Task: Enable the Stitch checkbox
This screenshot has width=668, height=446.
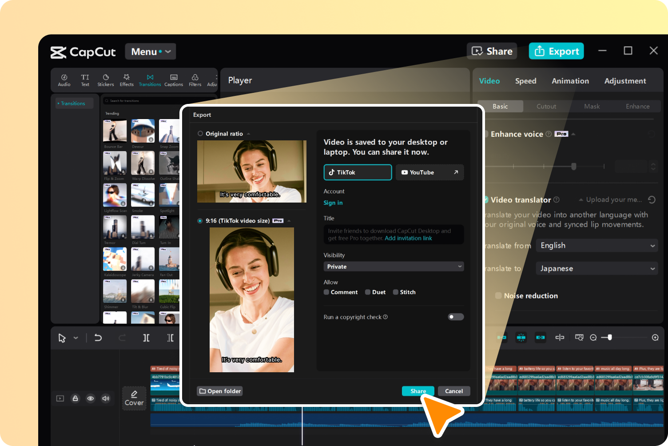Action: (x=396, y=292)
